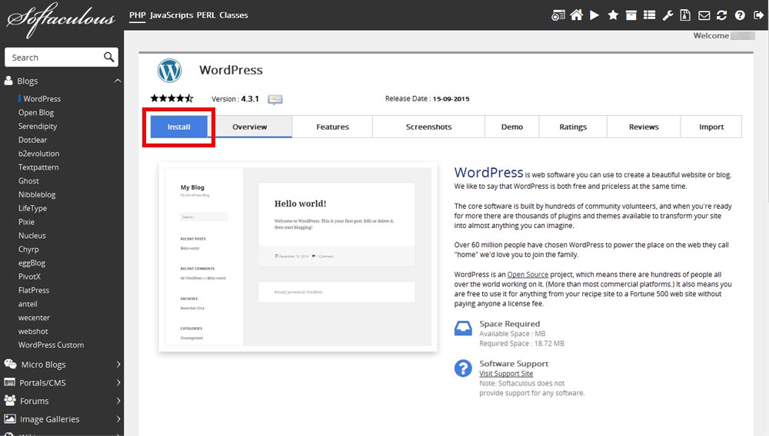Click the Space Required tray icon
The width and height of the screenshot is (769, 436).
click(x=463, y=328)
